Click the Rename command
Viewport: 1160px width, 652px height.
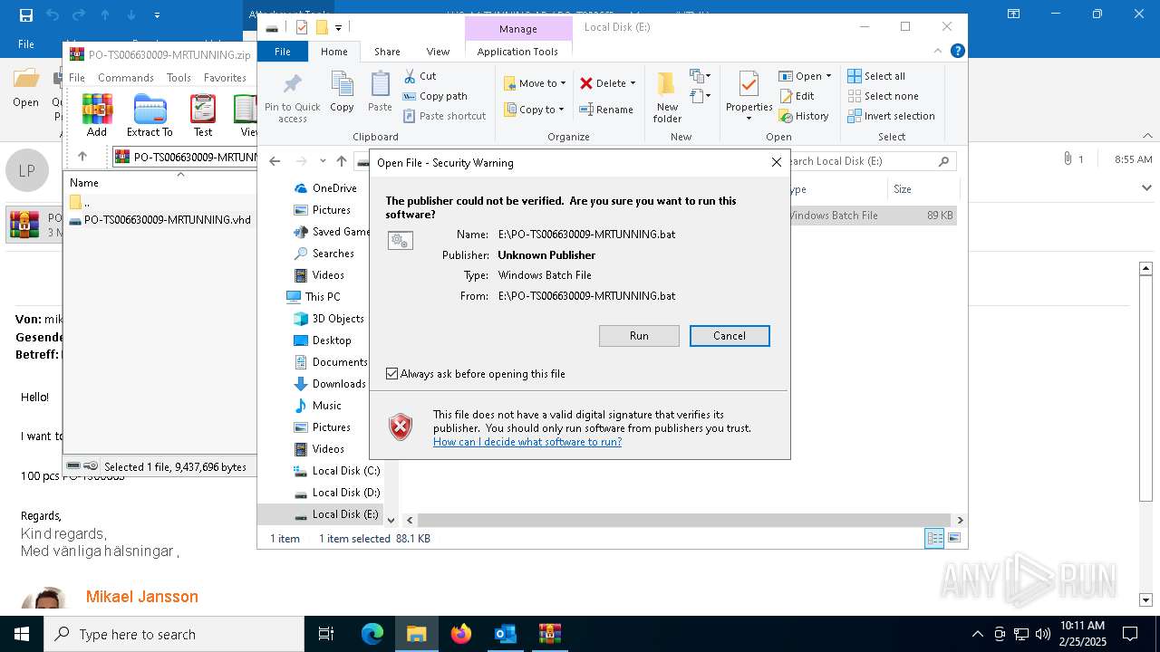(x=606, y=110)
